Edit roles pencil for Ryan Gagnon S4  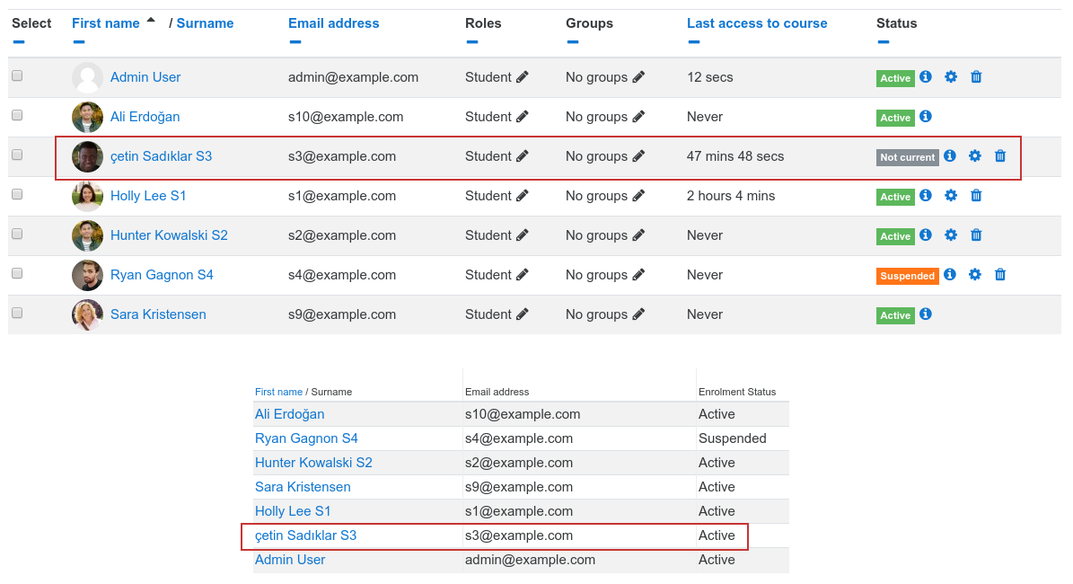coord(522,275)
